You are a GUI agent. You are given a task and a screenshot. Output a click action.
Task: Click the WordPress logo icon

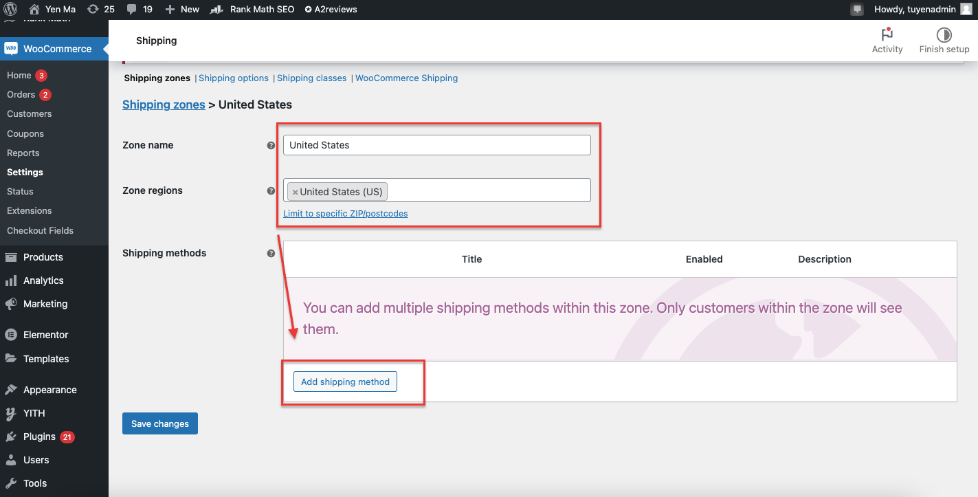(10, 10)
